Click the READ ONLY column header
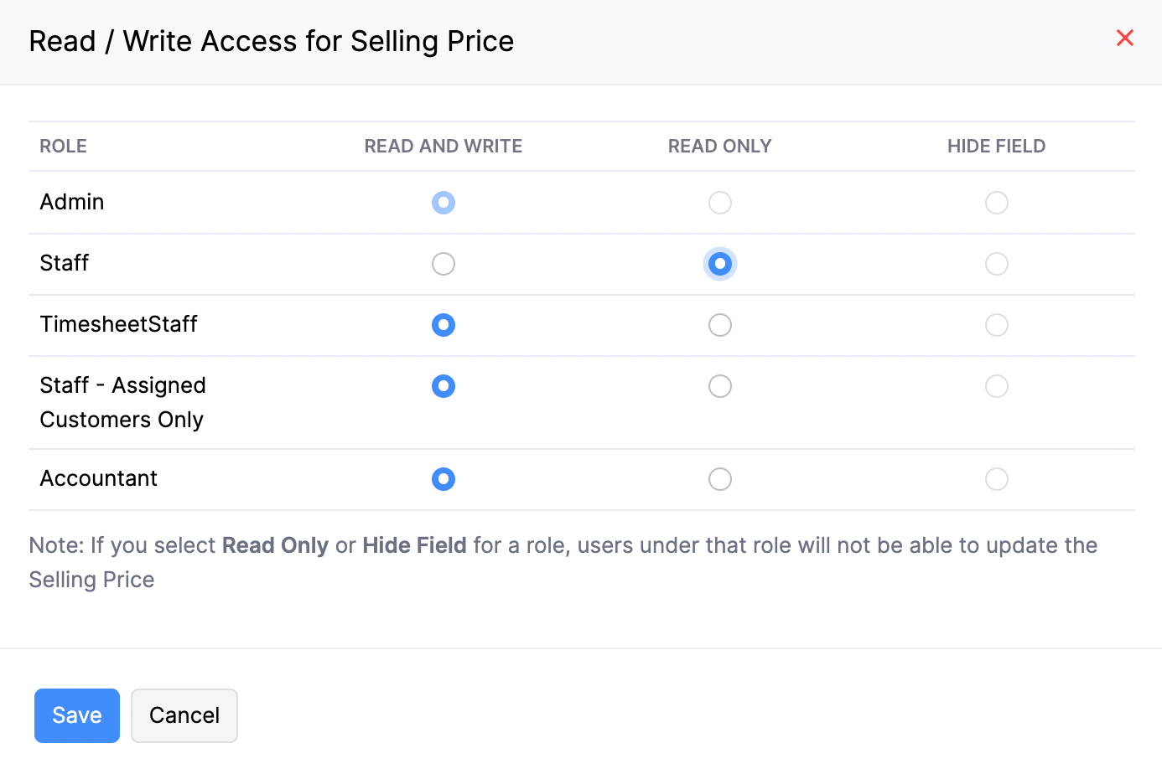 (x=719, y=146)
